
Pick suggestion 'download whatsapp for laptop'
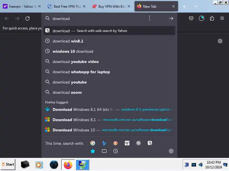pyautogui.click(x=109, y=72)
